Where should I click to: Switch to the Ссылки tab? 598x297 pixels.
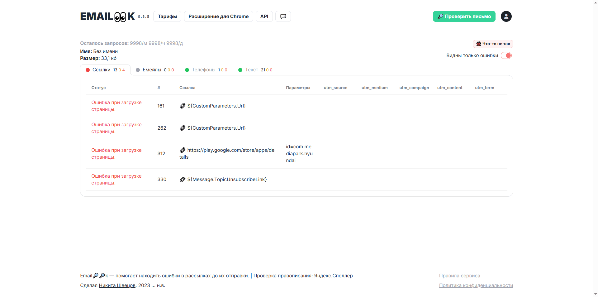point(105,70)
